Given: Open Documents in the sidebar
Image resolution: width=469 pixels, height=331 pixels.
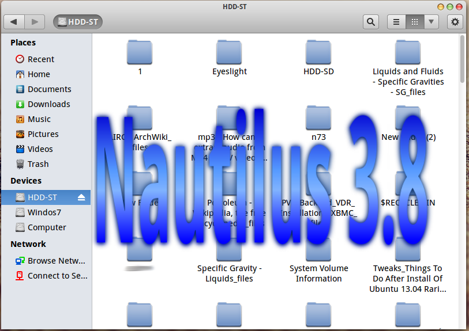Looking at the screenshot, I should pyautogui.click(x=46, y=89).
